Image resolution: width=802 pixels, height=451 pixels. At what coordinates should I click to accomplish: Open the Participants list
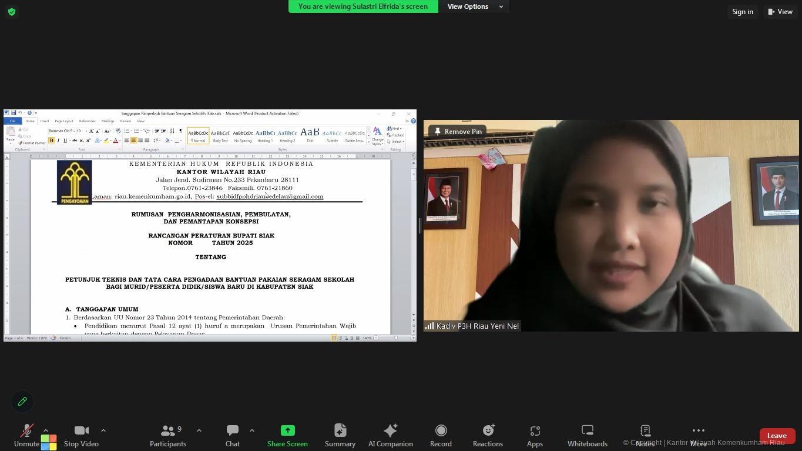[168, 436]
